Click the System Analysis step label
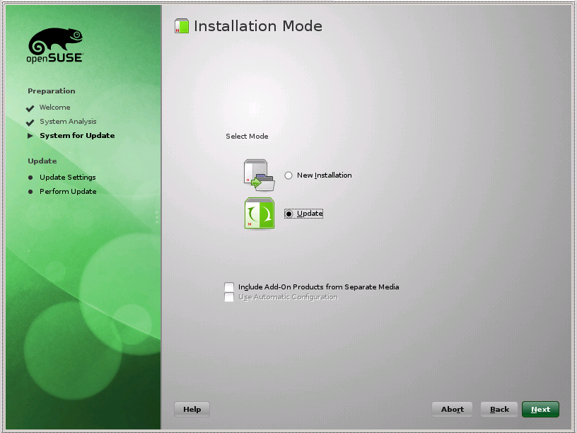 (x=68, y=122)
